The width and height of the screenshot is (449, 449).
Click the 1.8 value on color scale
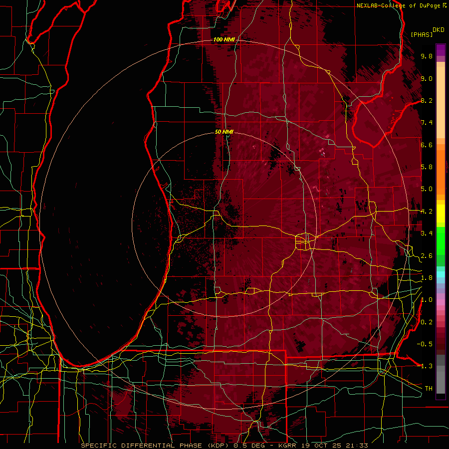coord(427,278)
